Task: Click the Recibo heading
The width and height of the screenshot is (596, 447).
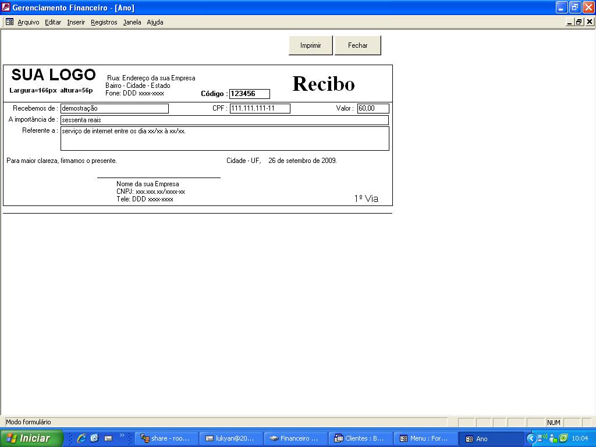Action: point(324,84)
